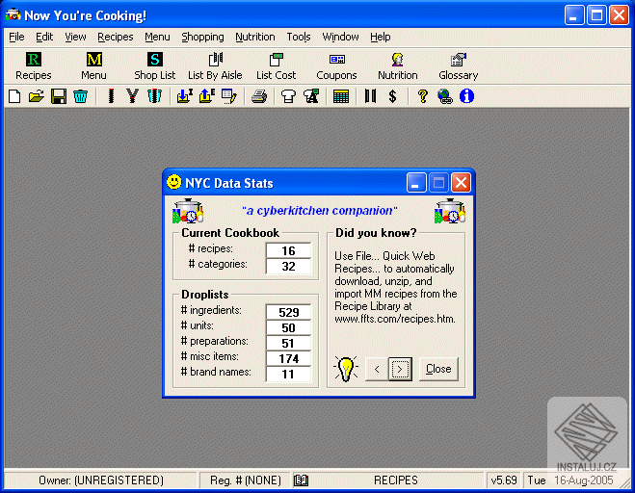Show the List By Aisle view
635x493 pixels.
215,66
